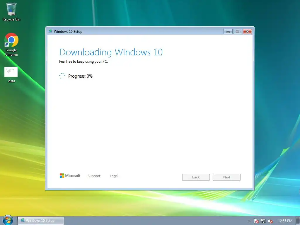The height and width of the screenshot is (225, 300).
Task: Maximize the Windows 10 Setup window
Action: [x=238, y=32]
